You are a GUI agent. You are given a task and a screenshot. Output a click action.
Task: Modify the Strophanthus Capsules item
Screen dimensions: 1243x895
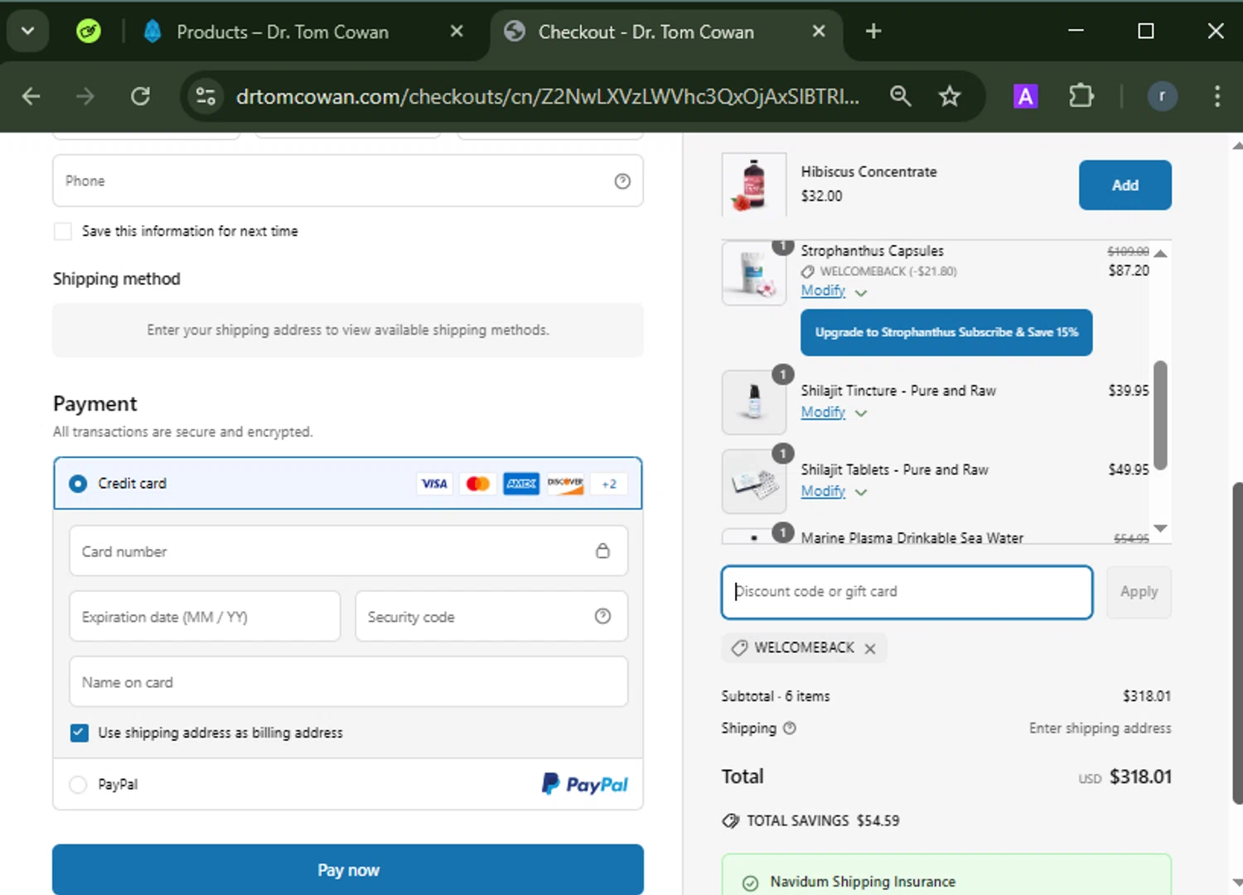823,291
